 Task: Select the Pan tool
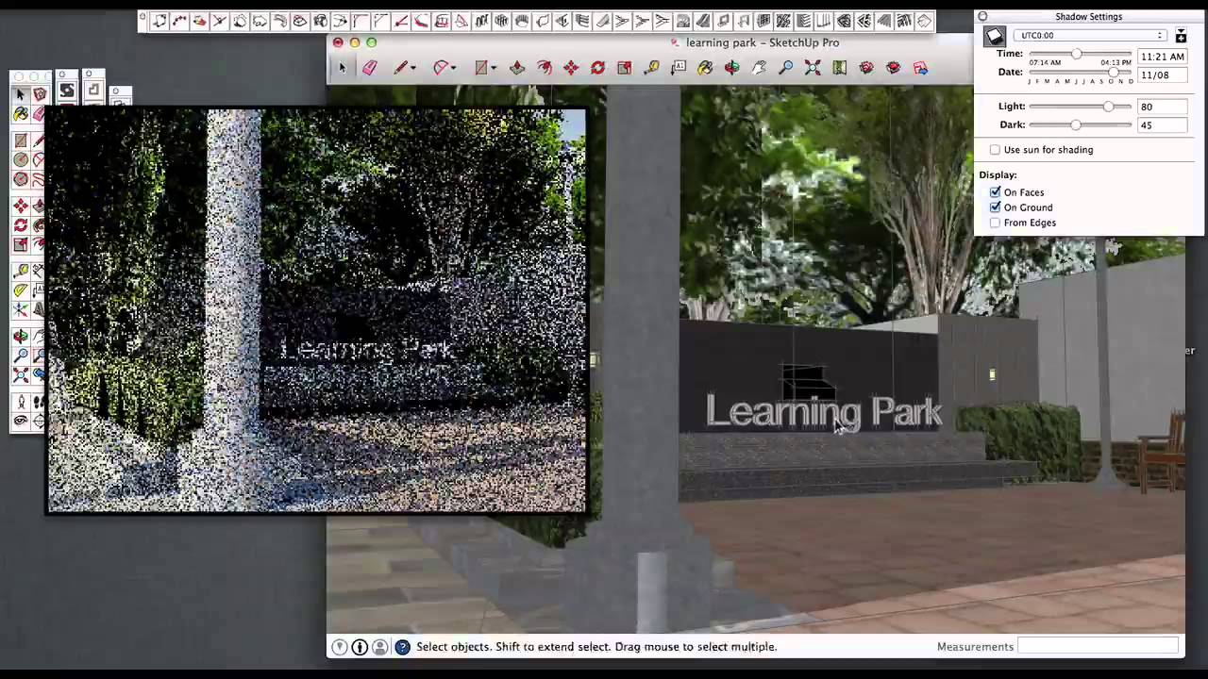(759, 67)
